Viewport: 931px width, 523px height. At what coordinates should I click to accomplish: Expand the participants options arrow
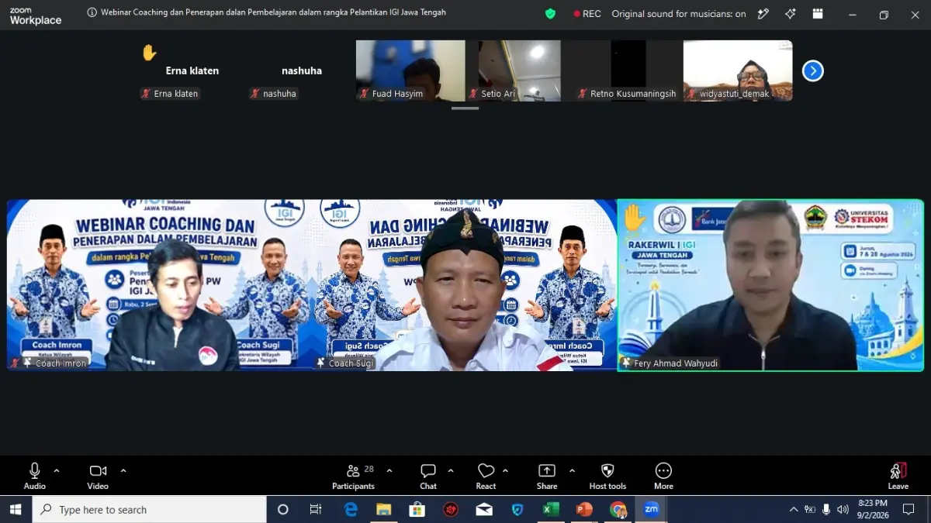pyautogui.click(x=389, y=470)
